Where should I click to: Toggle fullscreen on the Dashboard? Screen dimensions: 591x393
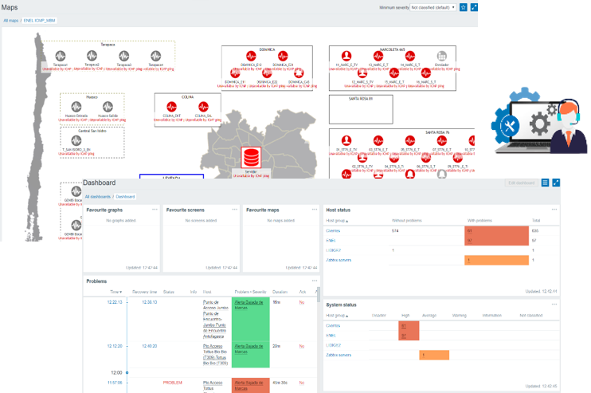coord(556,183)
